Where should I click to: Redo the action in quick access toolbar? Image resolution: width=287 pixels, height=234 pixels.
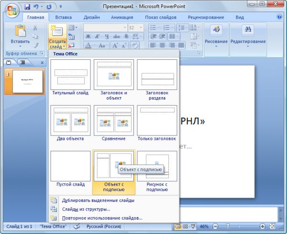[49, 7]
